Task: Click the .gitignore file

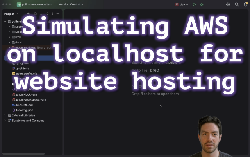Action: (x=21, y=63)
